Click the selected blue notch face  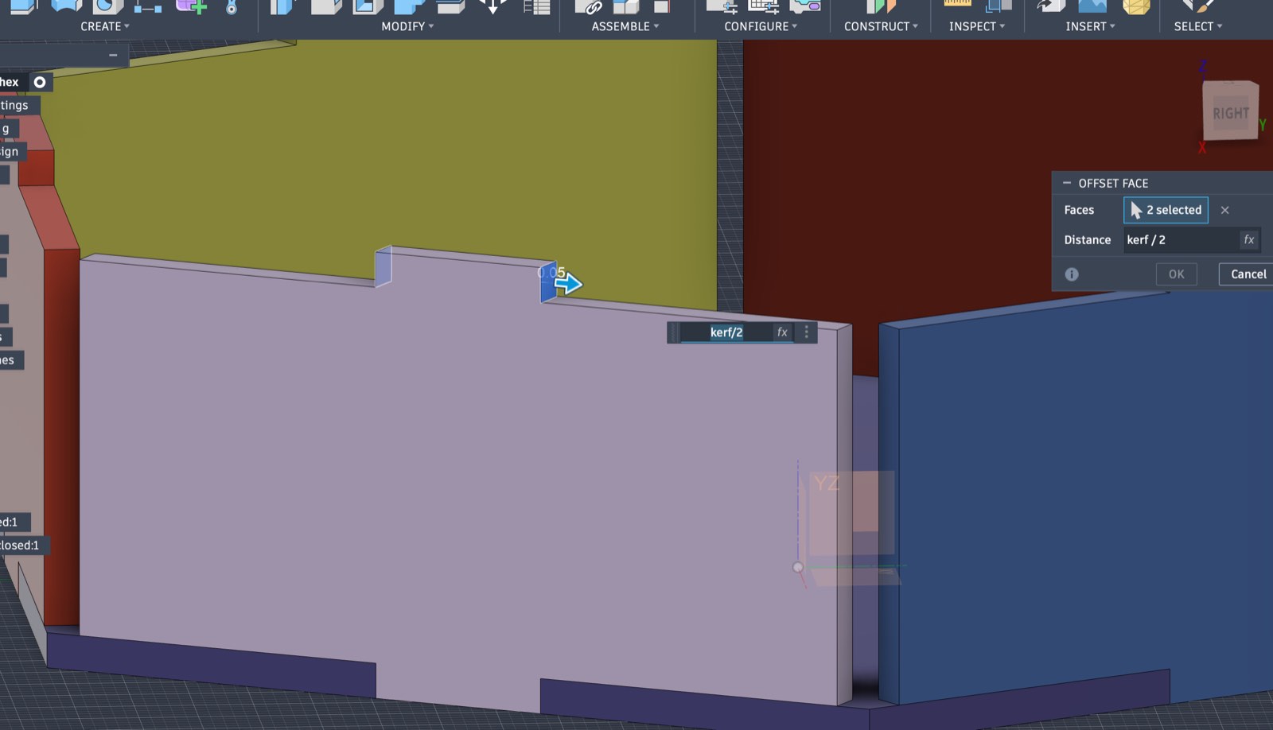(548, 283)
